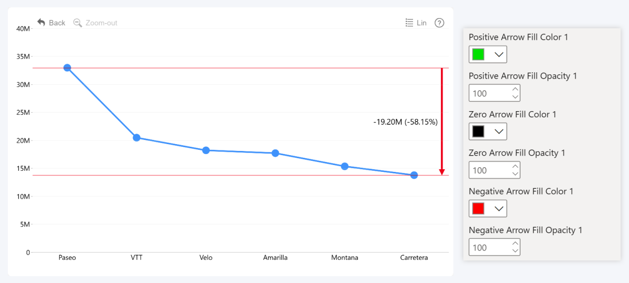Open the help question mark icon
The image size is (629, 283).
(x=440, y=23)
